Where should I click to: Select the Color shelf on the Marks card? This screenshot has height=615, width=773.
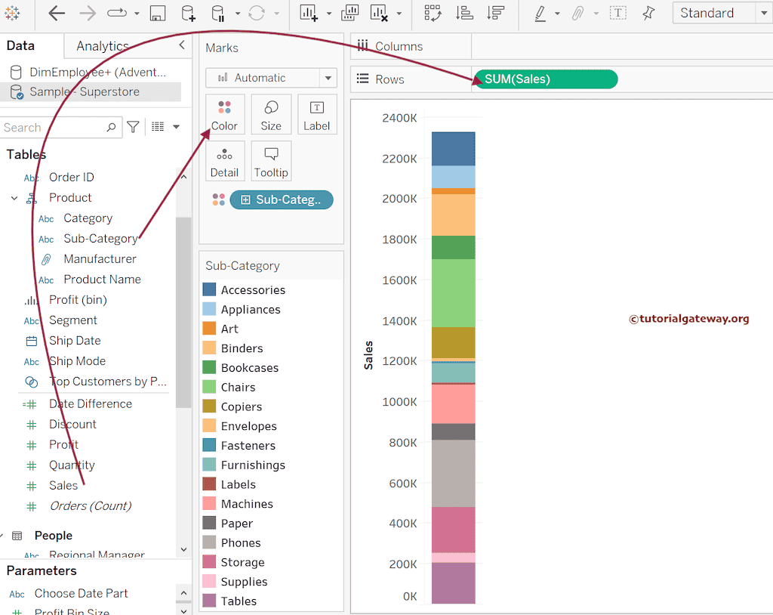tap(224, 114)
